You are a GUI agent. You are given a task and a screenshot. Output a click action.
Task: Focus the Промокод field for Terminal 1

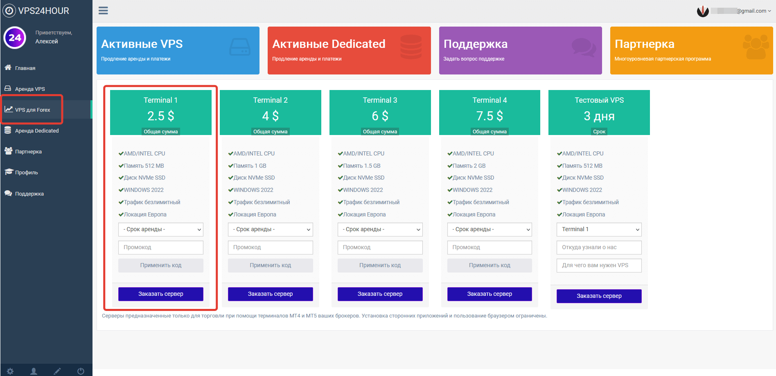161,248
